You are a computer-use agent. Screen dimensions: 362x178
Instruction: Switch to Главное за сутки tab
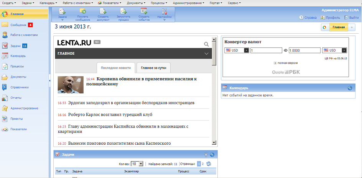coord(153,68)
